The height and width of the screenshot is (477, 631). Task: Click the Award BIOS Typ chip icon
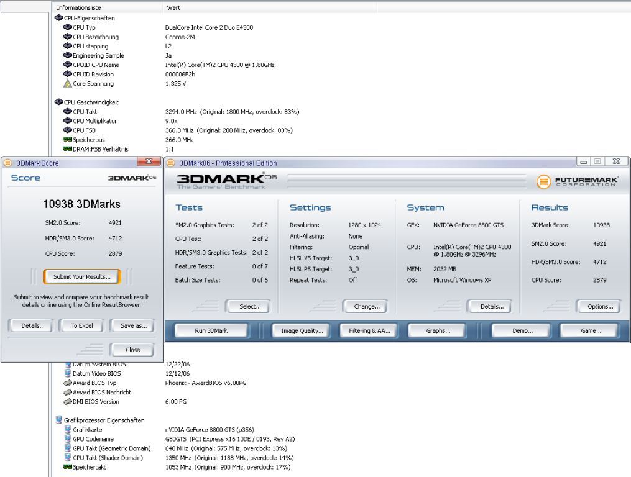68,383
